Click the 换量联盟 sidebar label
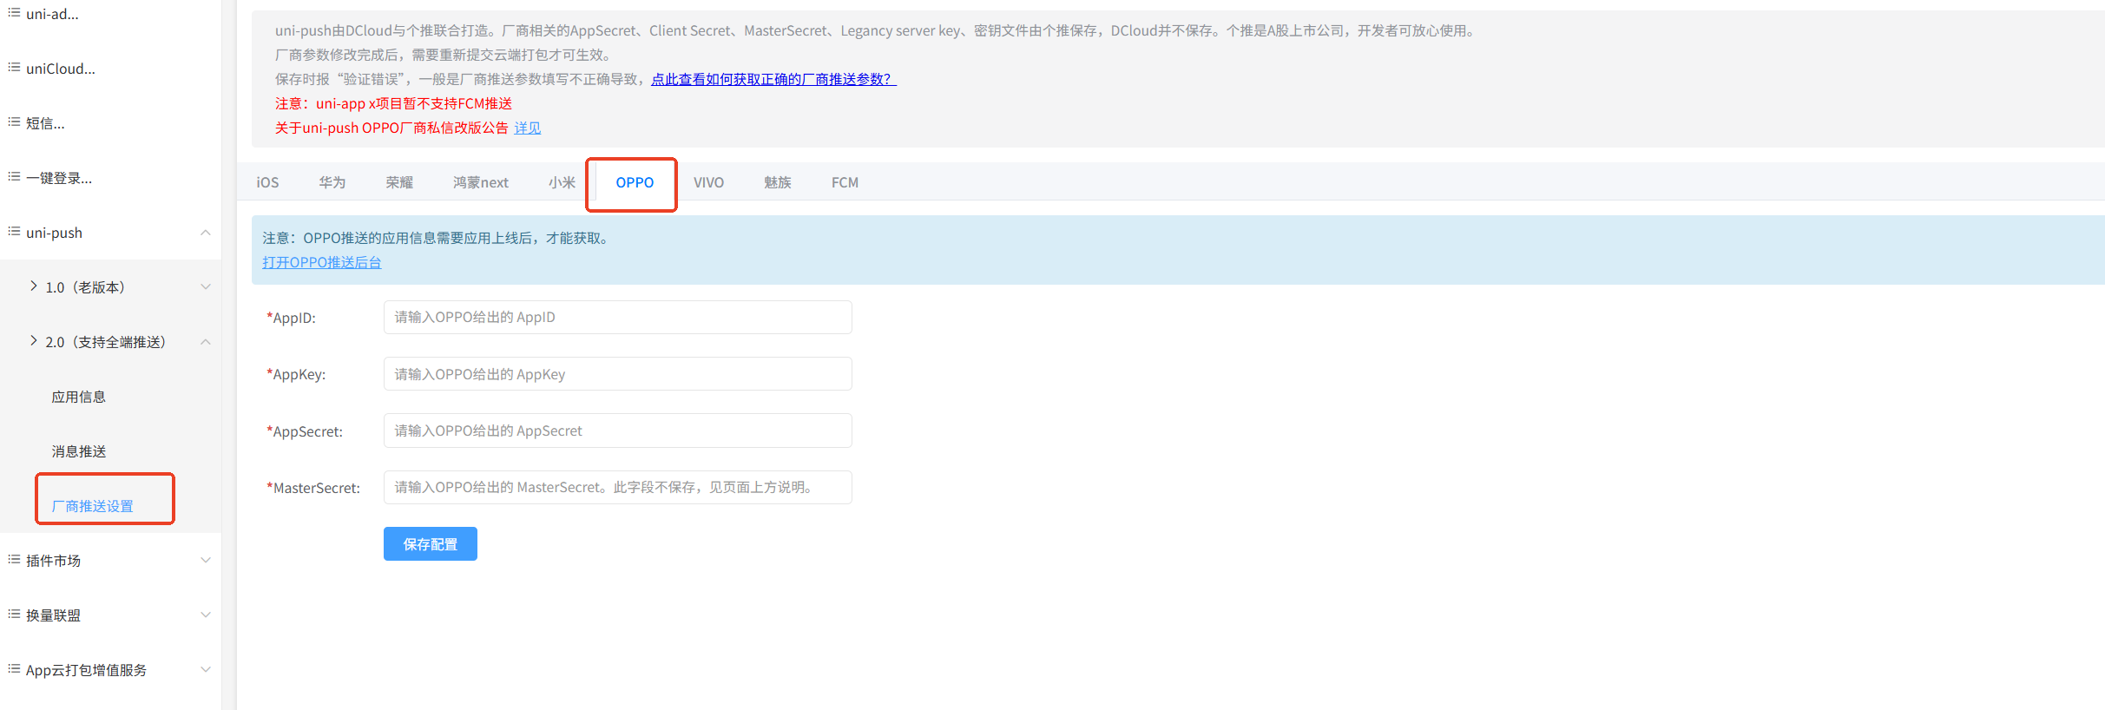2105x710 pixels. tap(53, 615)
